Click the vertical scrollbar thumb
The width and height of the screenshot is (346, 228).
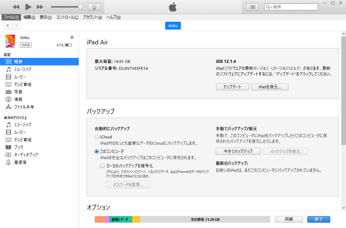click(x=343, y=91)
